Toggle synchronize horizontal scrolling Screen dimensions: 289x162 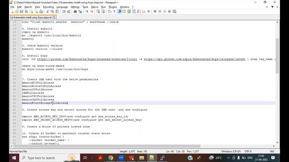click(103, 12)
